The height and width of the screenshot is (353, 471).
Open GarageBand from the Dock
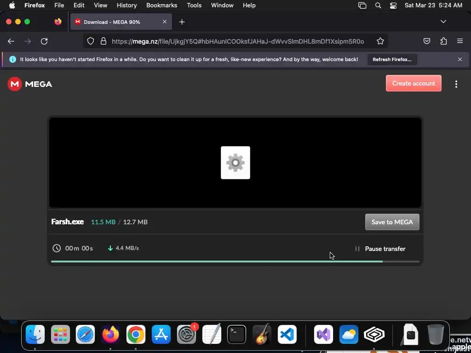[x=262, y=335]
